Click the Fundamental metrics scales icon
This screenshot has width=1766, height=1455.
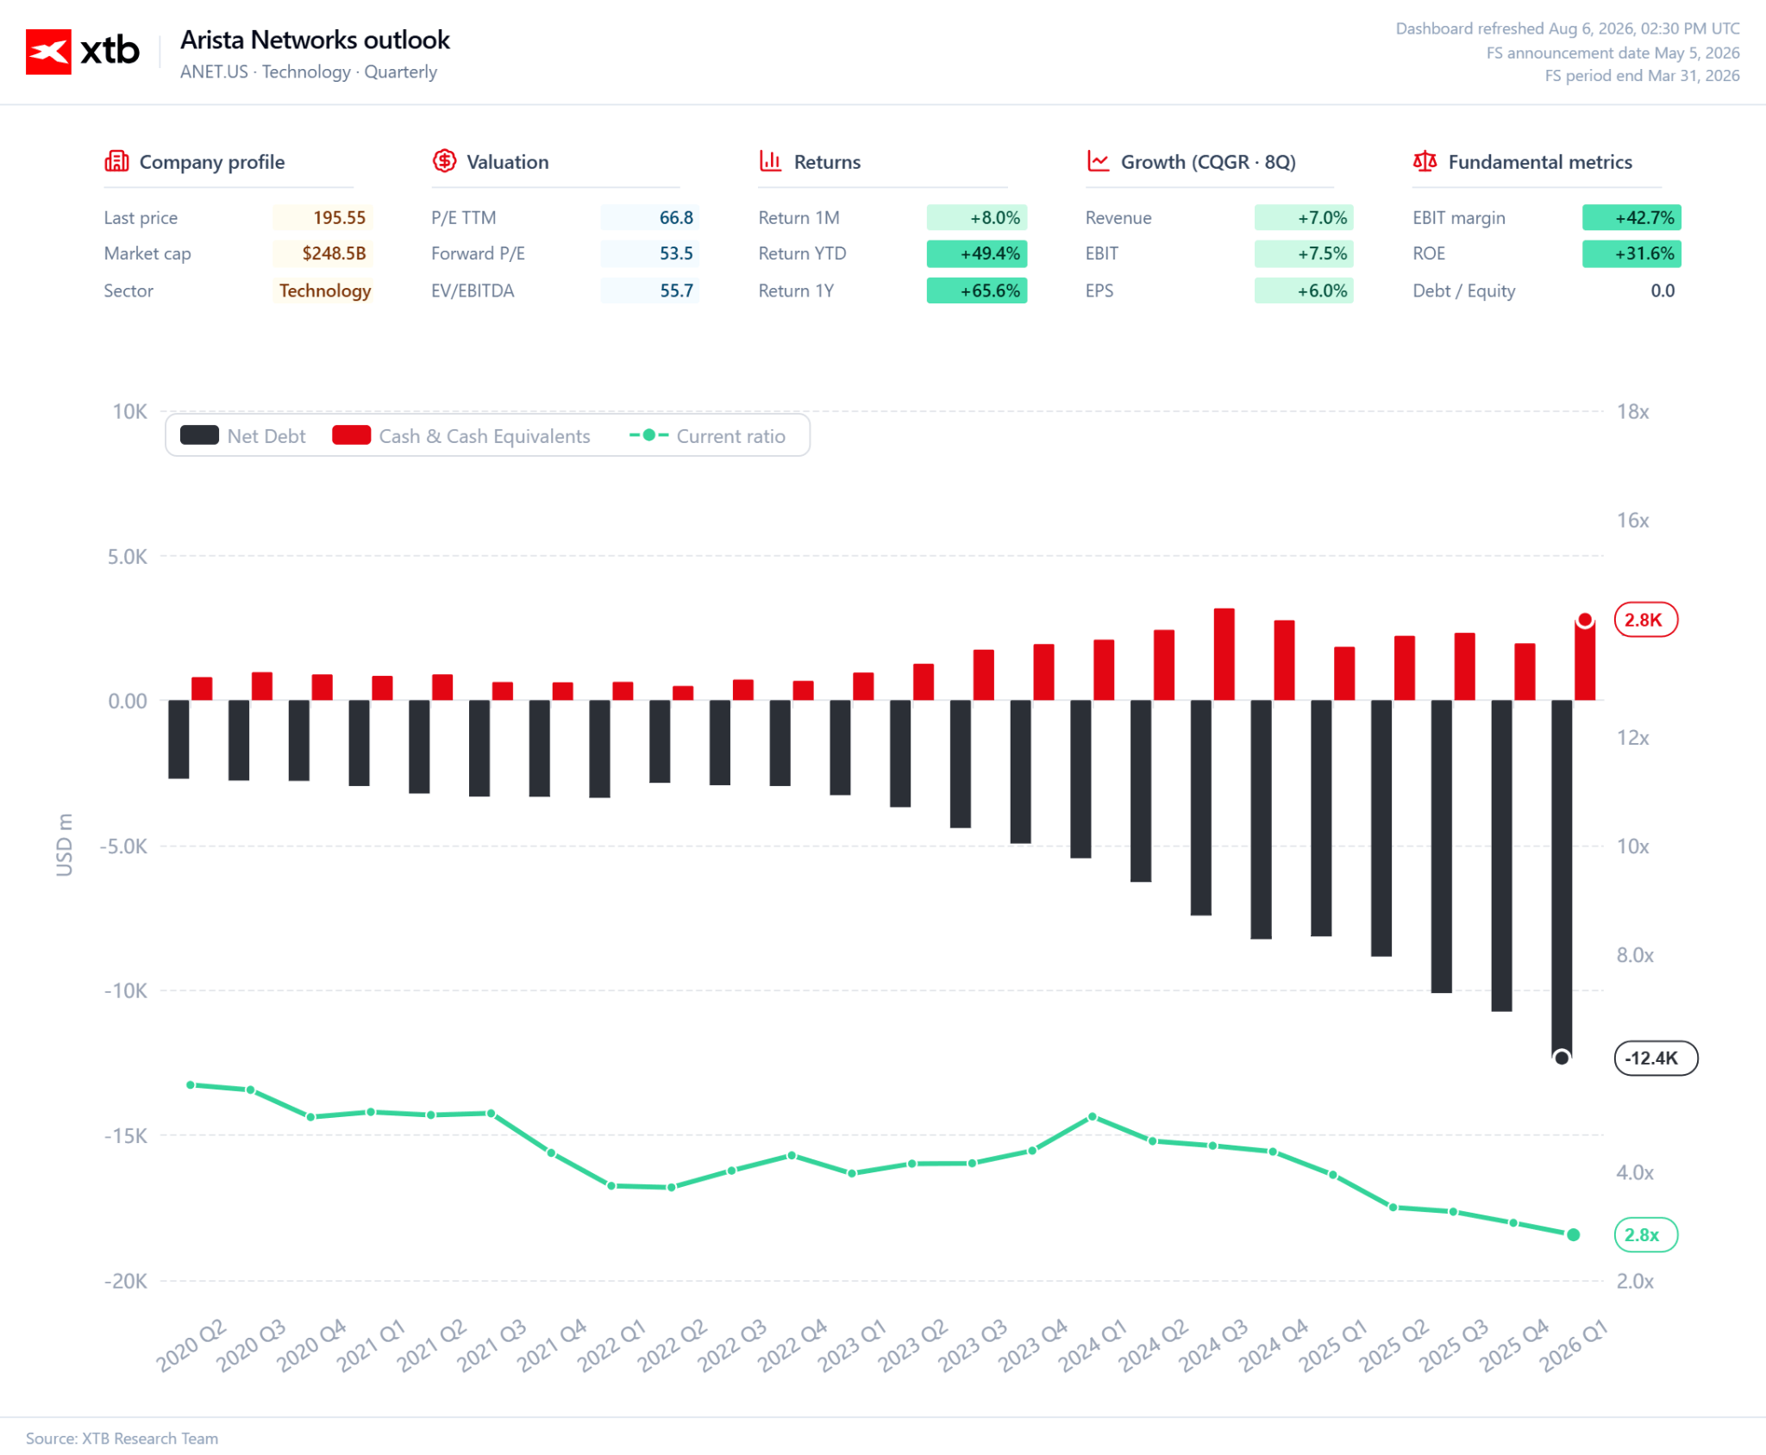pos(1425,161)
